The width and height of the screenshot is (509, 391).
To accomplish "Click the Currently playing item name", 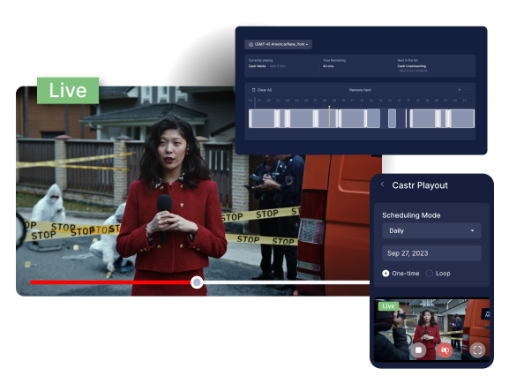I will [257, 66].
